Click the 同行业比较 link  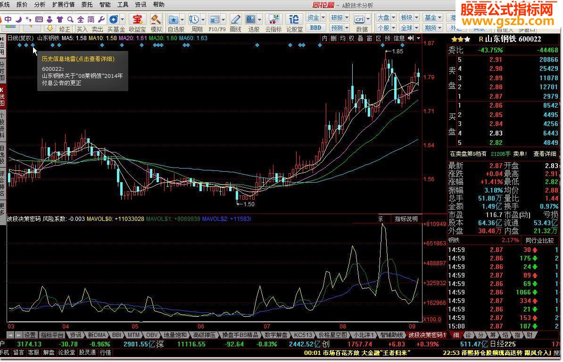click(x=540, y=241)
